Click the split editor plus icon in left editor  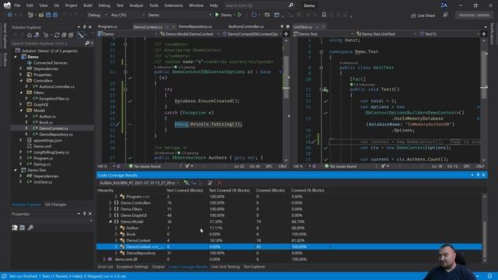click(x=286, y=33)
